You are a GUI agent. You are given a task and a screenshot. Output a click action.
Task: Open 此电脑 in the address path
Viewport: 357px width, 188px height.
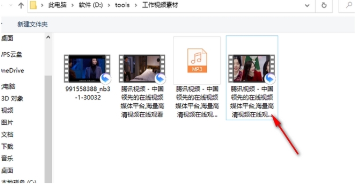coord(57,5)
